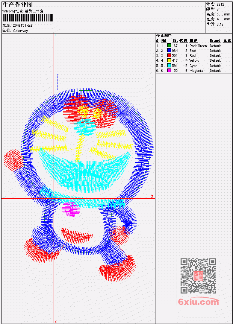Click the Wilcom(汇京) studio name line
Viewport: 233px width, 324px height.
(x=23, y=11)
